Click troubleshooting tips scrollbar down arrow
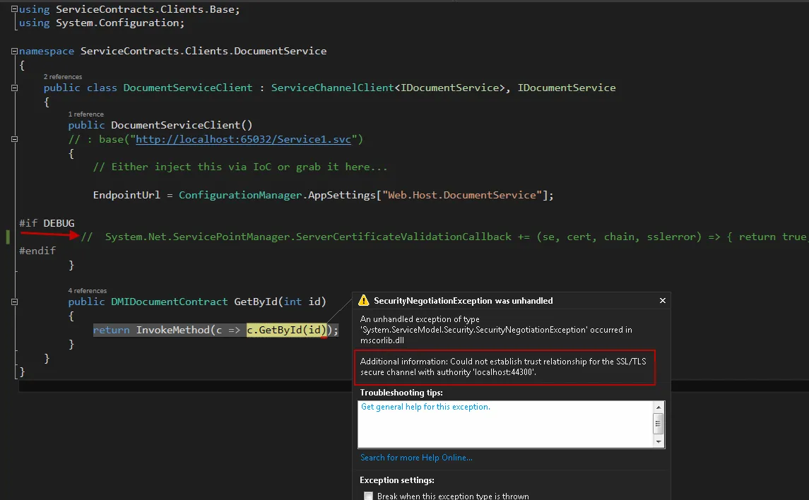This screenshot has height=500, width=809. coord(659,442)
